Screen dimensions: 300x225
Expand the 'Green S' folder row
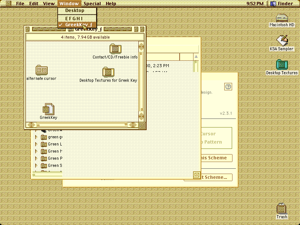(x=36, y=165)
